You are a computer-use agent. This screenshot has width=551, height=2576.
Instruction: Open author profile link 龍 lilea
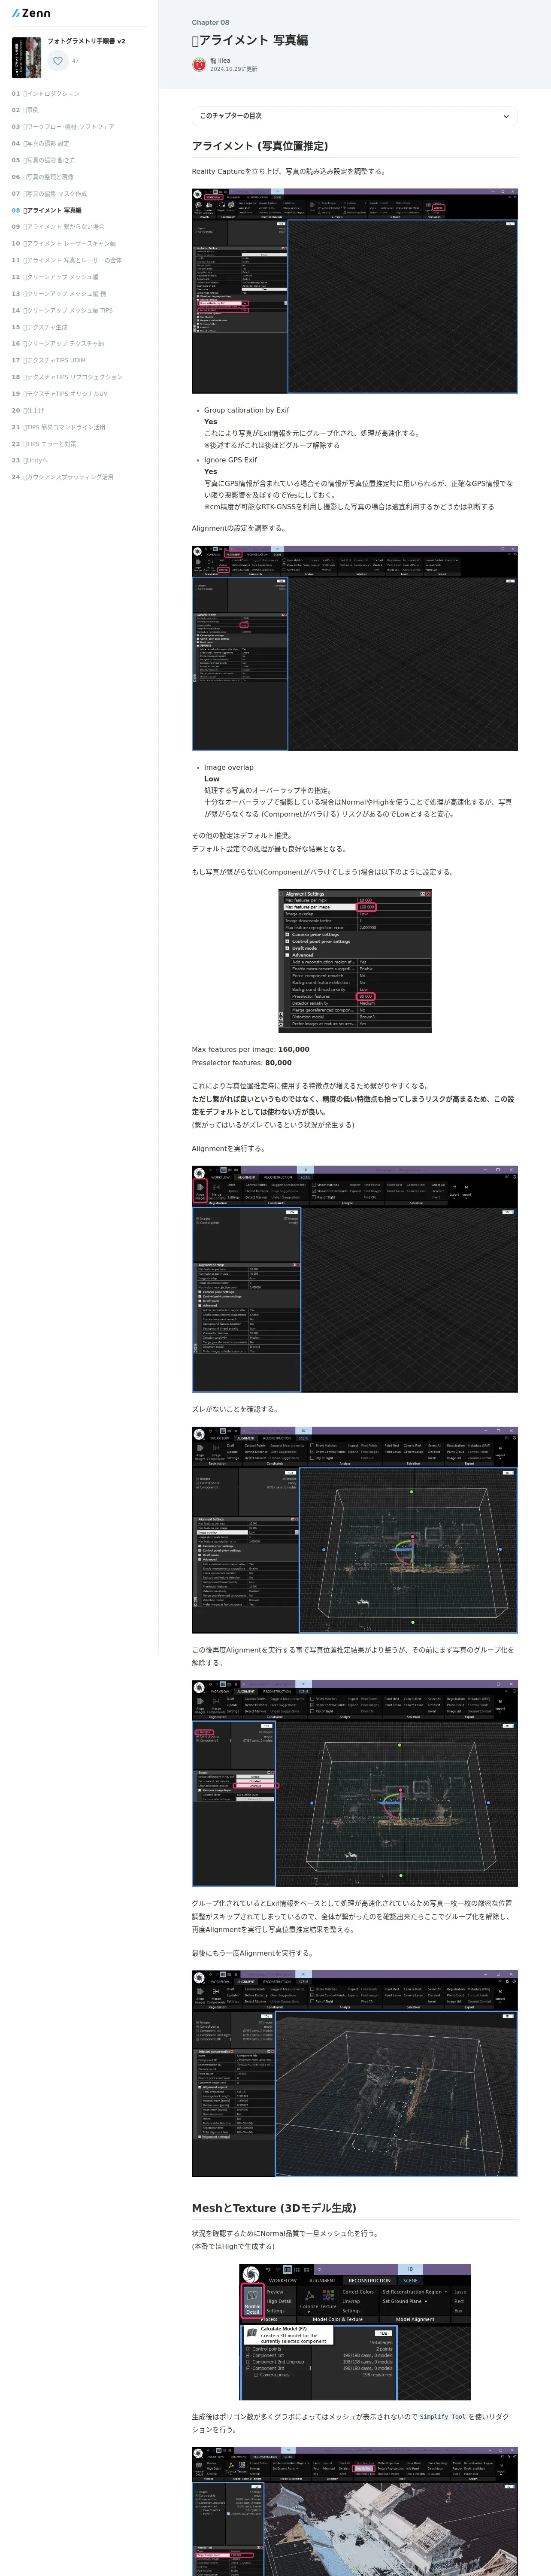click(x=220, y=61)
